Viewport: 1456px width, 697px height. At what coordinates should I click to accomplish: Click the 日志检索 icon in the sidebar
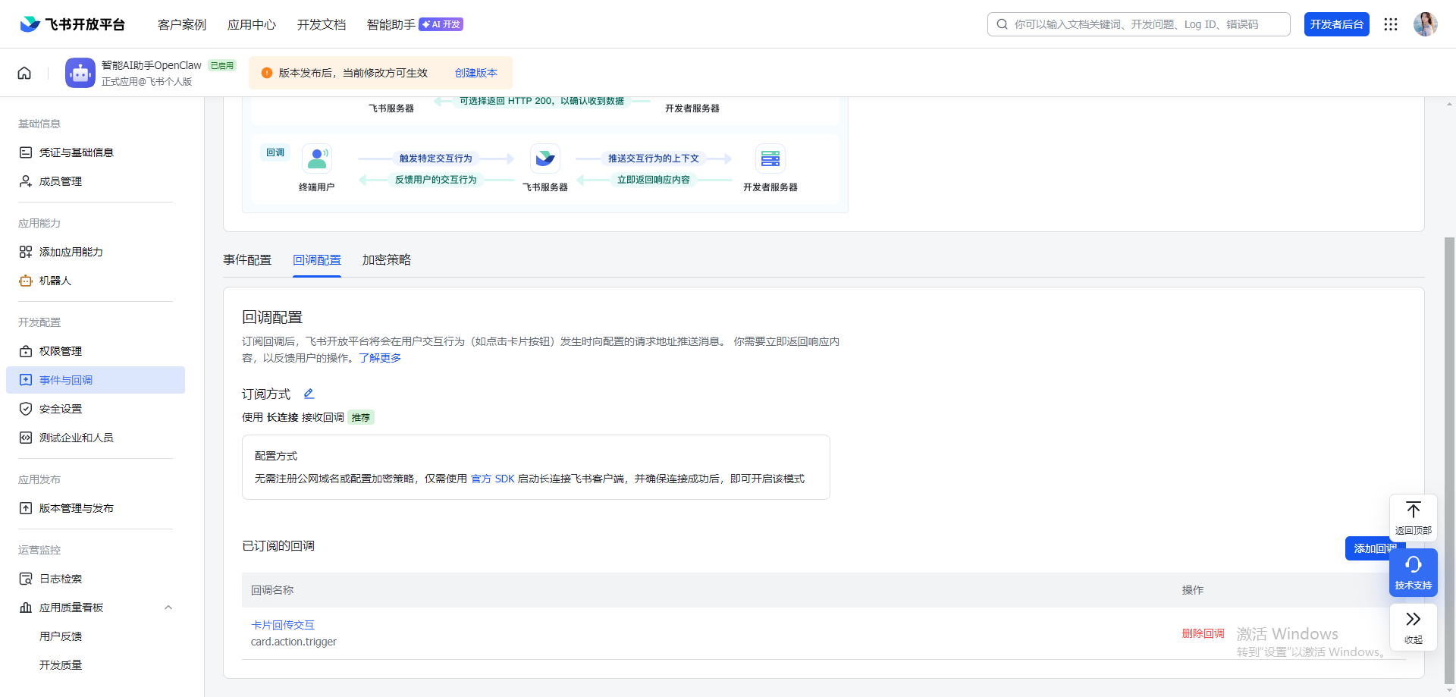pyautogui.click(x=25, y=578)
